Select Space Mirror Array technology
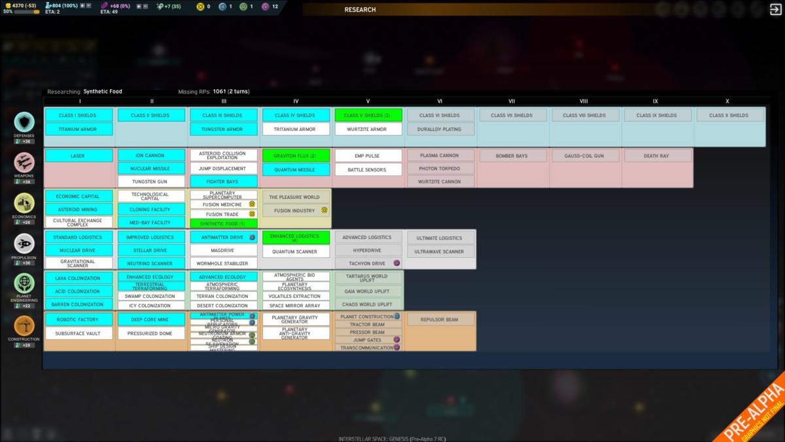This screenshot has height=442, width=785. pyautogui.click(x=296, y=305)
